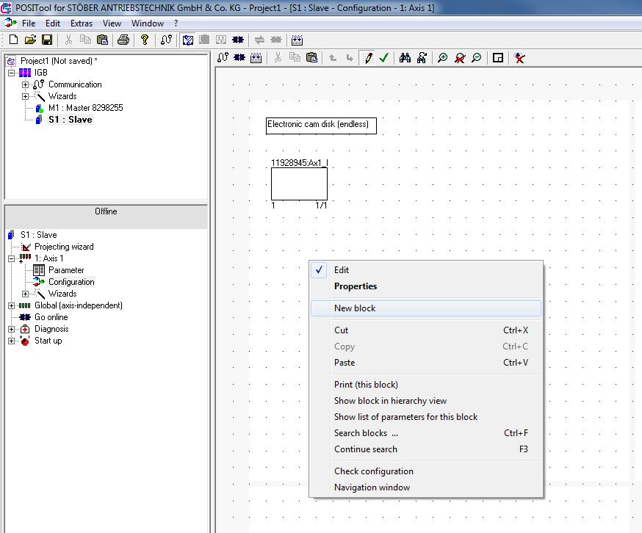Toggle the highlighted blue view button in main toolbar
Screen dimensions: 642x533
pyautogui.click(x=188, y=40)
